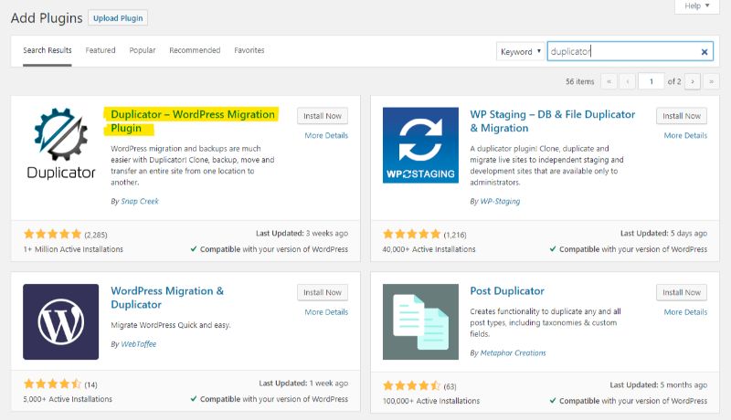Click 'Last Updated: 5 months ago' text
Screen dimensions: 731x420
pos(658,385)
